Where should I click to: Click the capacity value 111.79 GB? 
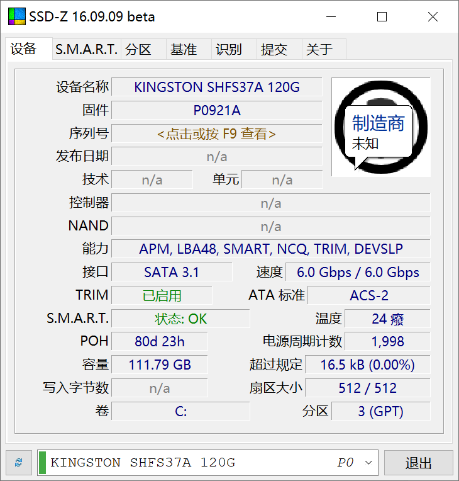pos(160,365)
